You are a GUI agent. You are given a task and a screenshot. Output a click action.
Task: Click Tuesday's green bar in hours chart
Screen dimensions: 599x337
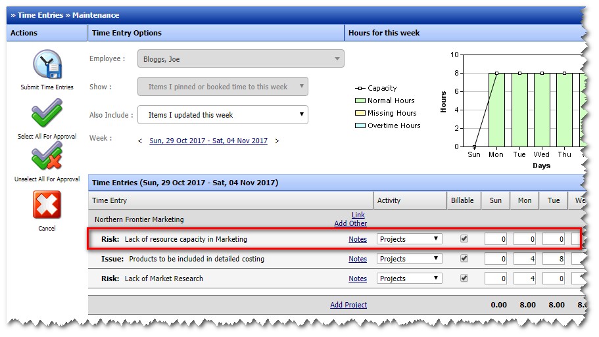pos(519,110)
